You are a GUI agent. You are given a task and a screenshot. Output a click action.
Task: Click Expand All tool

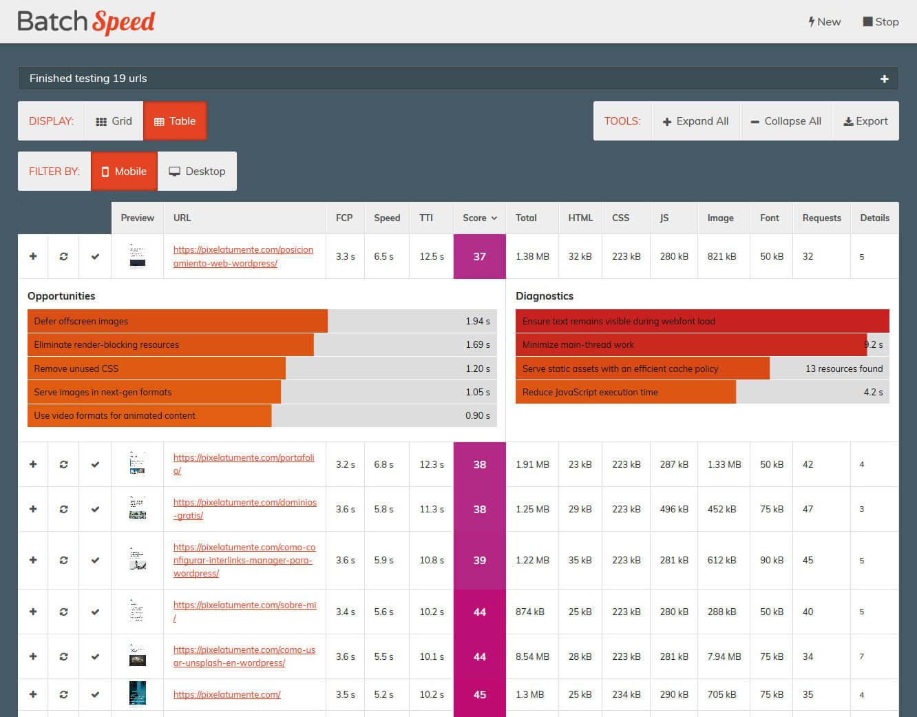point(695,121)
